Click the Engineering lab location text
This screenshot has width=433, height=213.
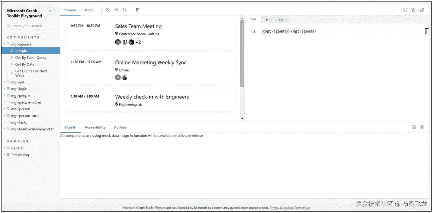pos(131,105)
